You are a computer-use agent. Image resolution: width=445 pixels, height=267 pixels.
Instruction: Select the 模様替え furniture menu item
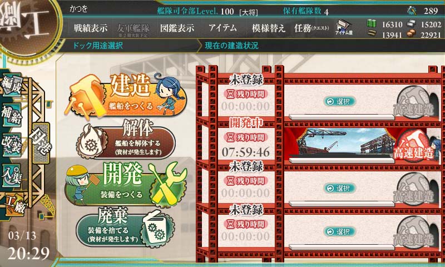pos(268,28)
